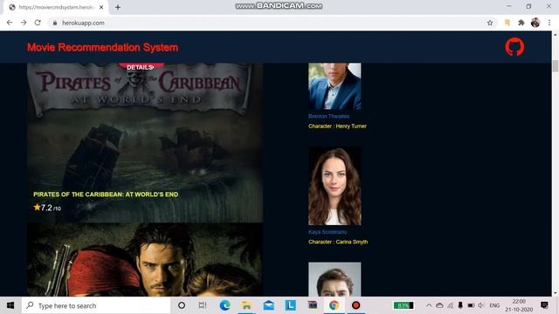Open volume speaker tray icon

(481, 305)
